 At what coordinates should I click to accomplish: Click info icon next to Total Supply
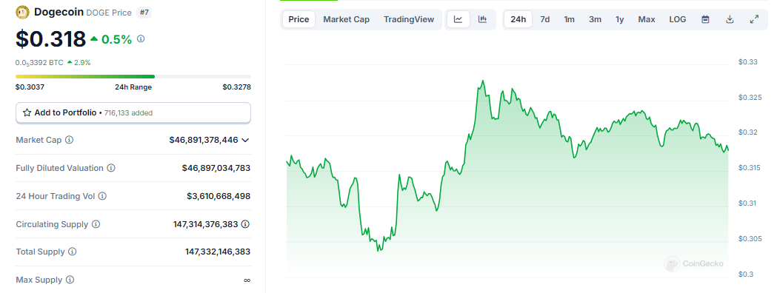click(x=73, y=252)
